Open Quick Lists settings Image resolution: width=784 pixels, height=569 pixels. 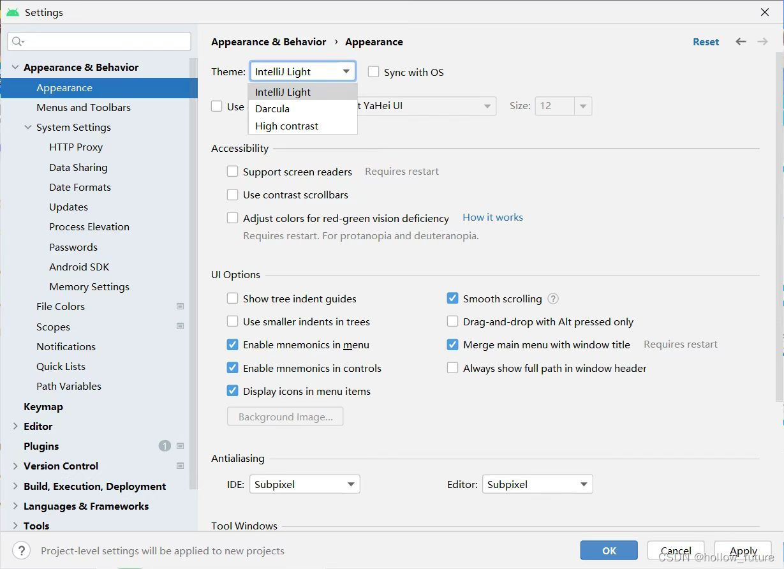(x=61, y=366)
